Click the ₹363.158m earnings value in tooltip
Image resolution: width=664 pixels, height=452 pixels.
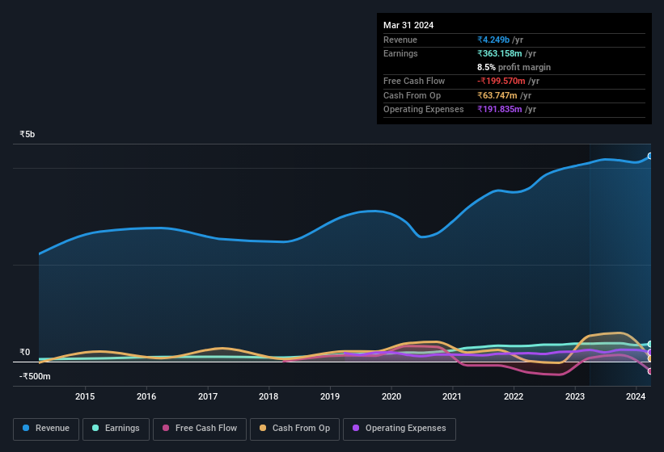coord(500,53)
